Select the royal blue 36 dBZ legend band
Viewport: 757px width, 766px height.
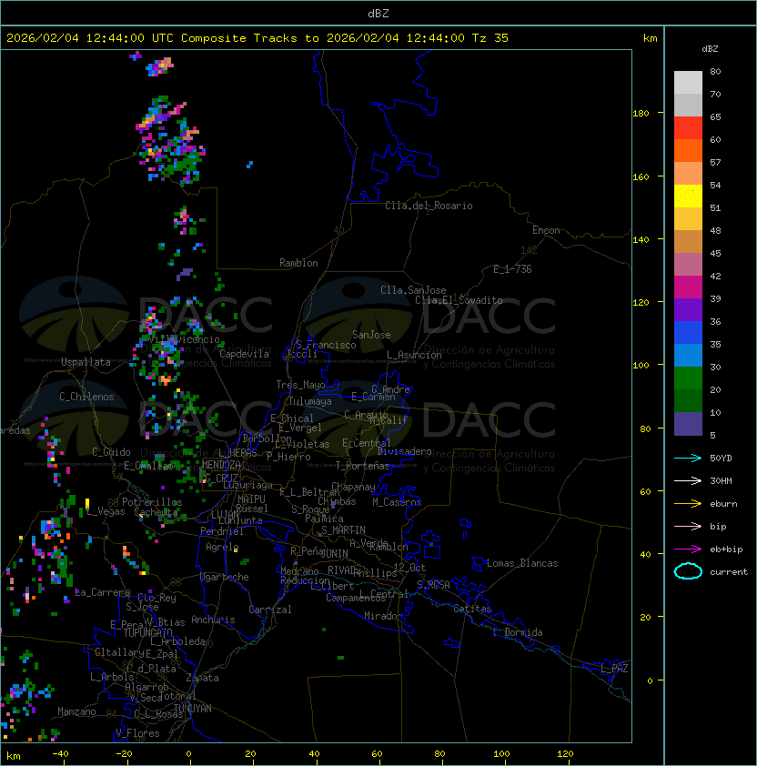(x=688, y=333)
